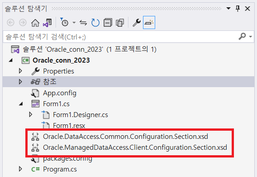Open Properties wrench toolbar icon
Viewport: 257px width, 177px height.
click(x=137, y=23)
